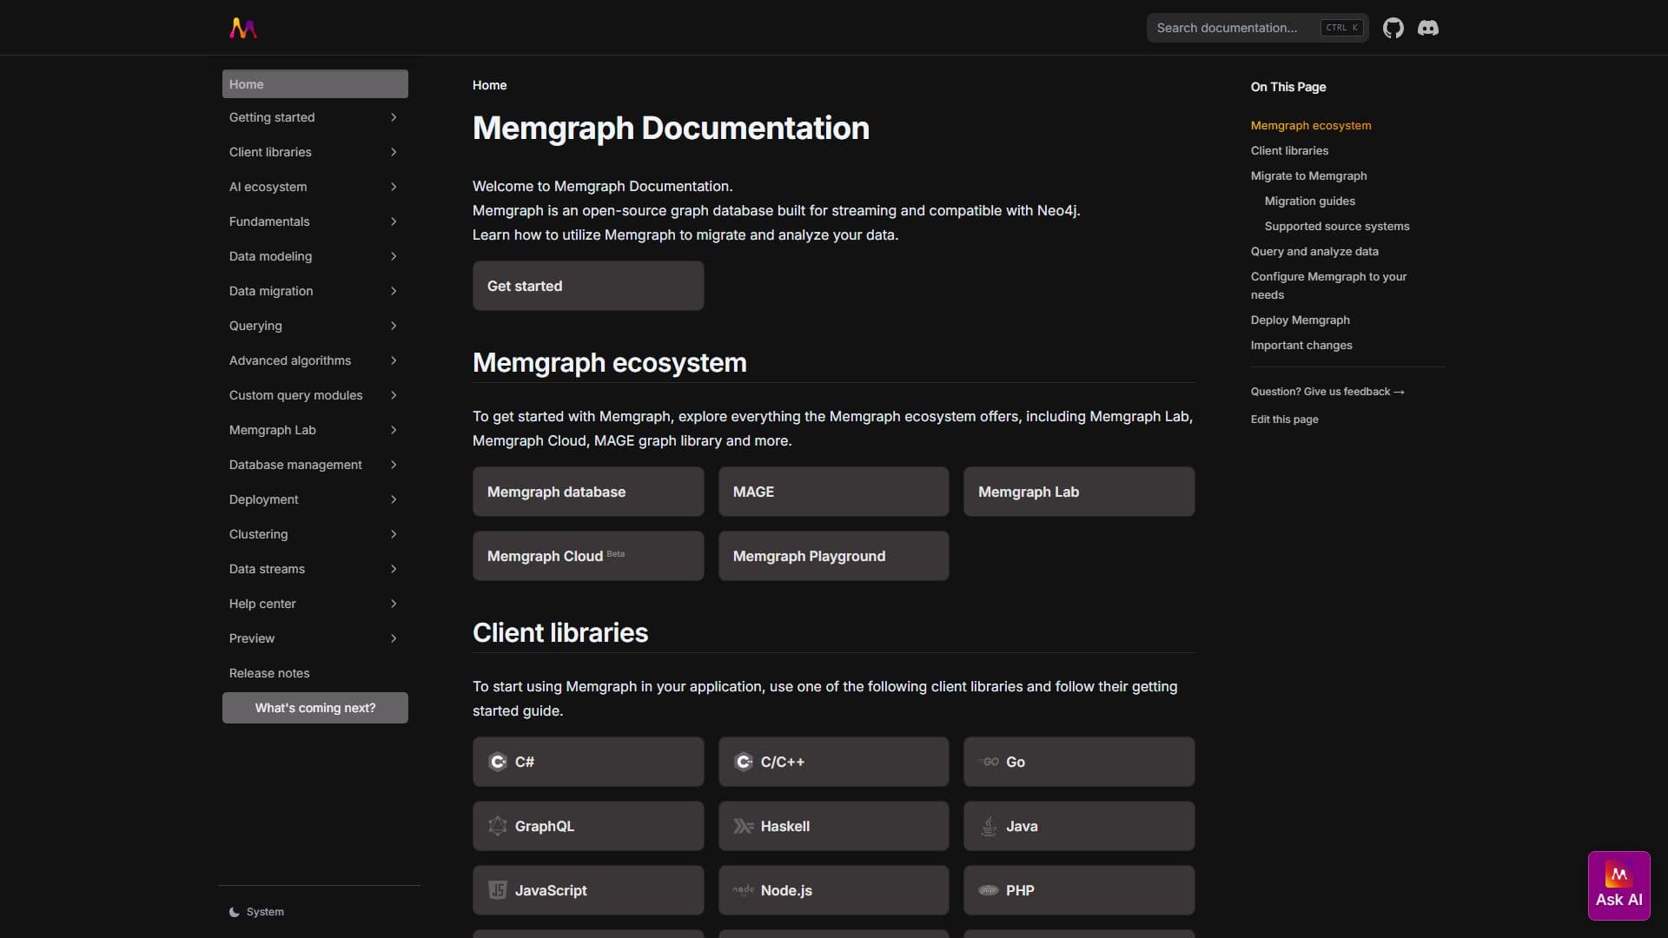
Task: Jump to Supported source systems section
Action: click(x=1337, y=226)
